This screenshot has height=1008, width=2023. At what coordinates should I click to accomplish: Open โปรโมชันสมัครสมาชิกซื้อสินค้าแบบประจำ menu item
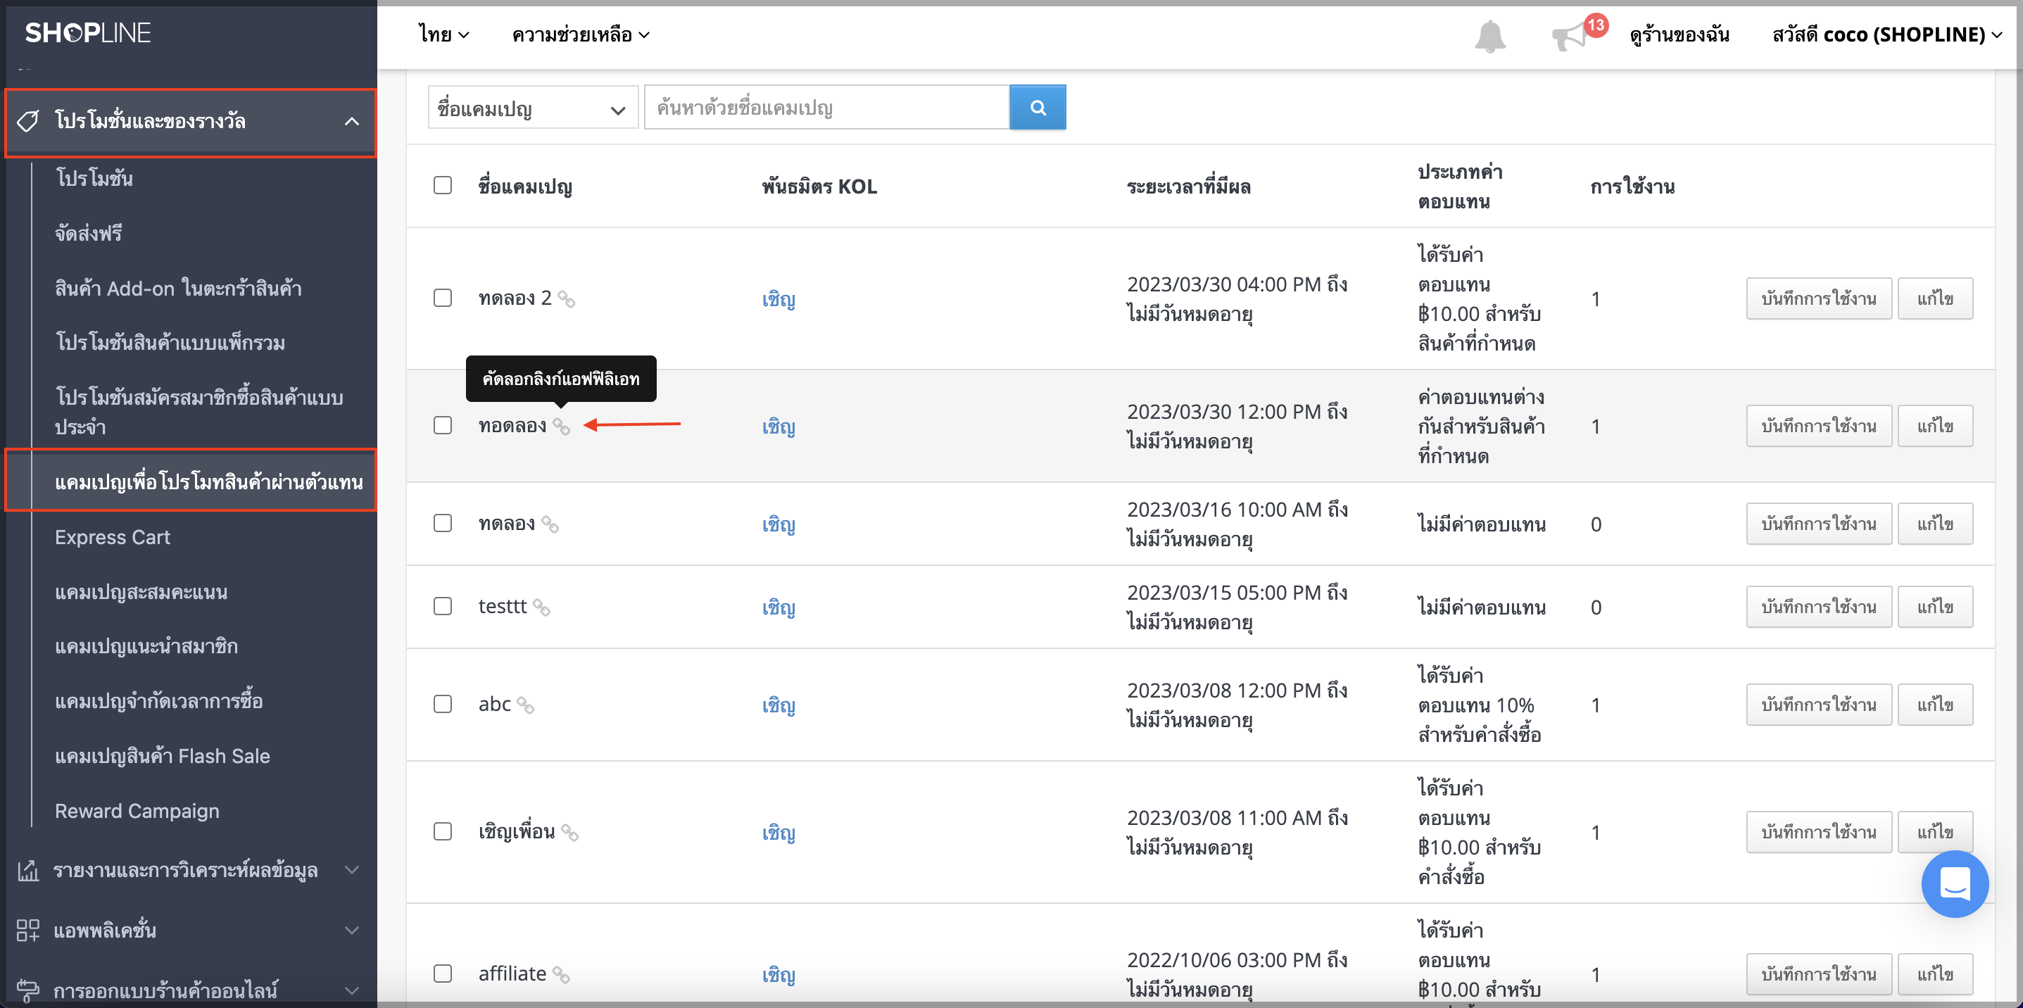[199, 411]
